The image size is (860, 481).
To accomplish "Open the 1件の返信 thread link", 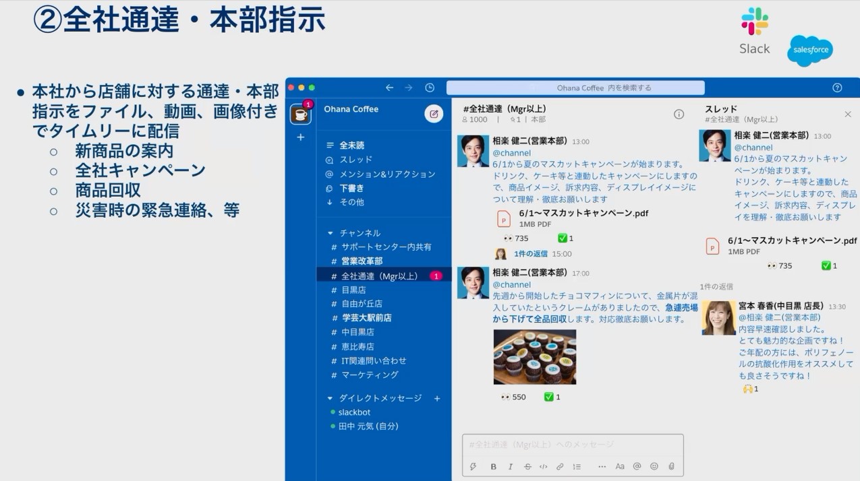I will click(530, 254).
